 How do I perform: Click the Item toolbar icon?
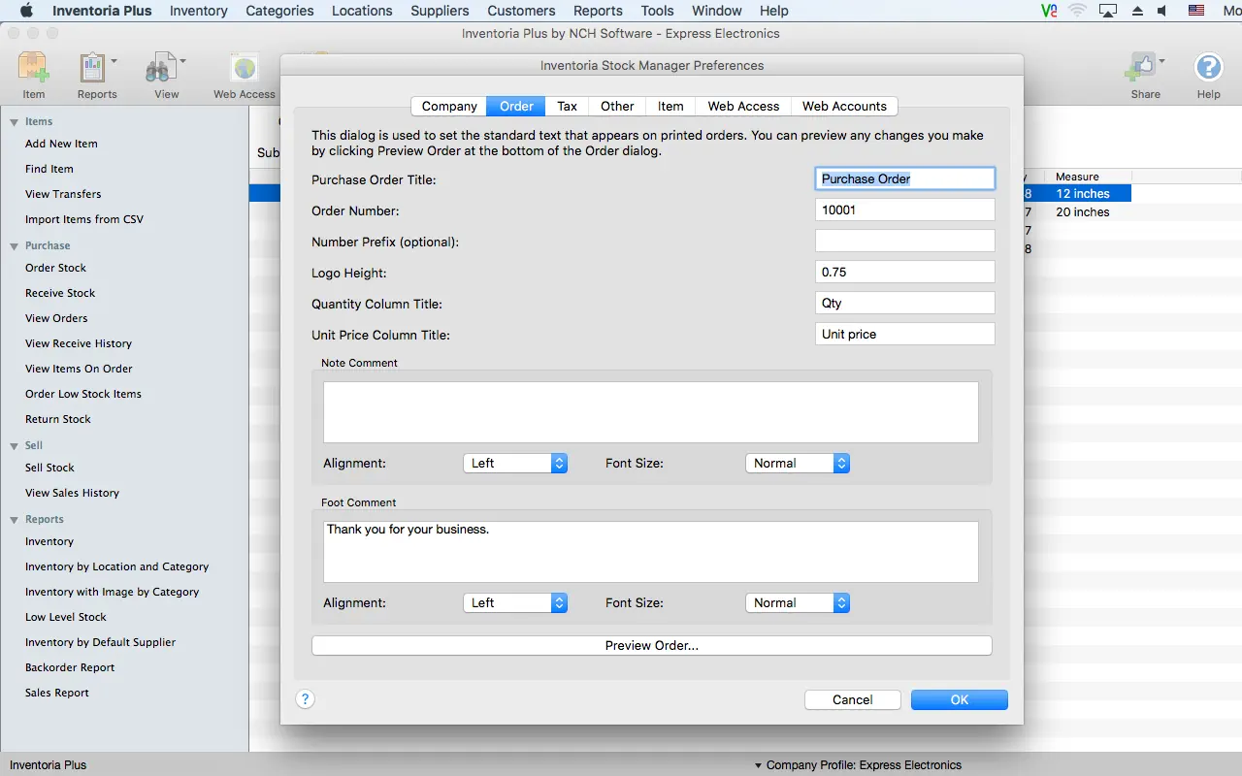coord(34,70)
